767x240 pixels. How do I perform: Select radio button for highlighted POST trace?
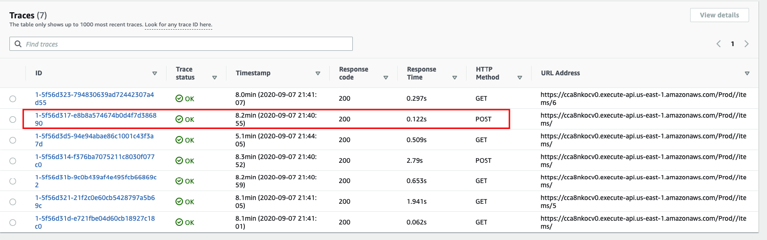[13, 120]
